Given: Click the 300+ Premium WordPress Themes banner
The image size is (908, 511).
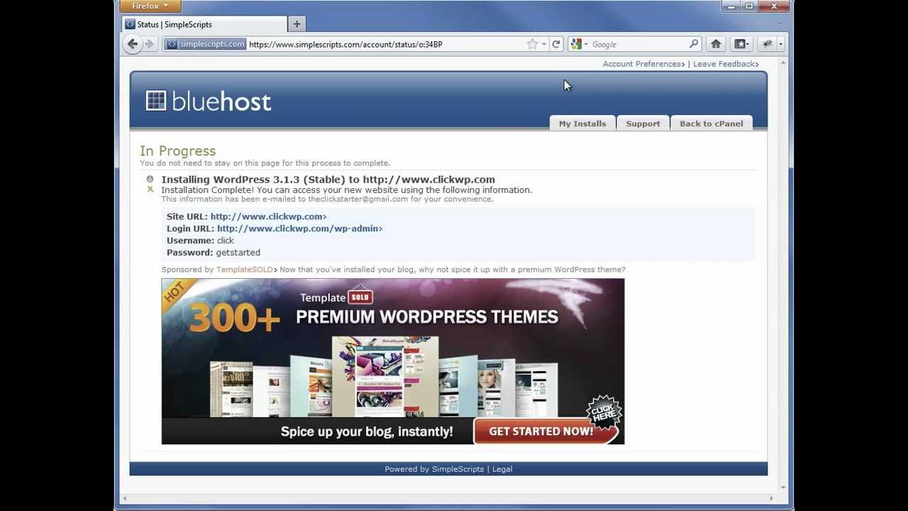Looking at the screenshot, I should point(393,361).
